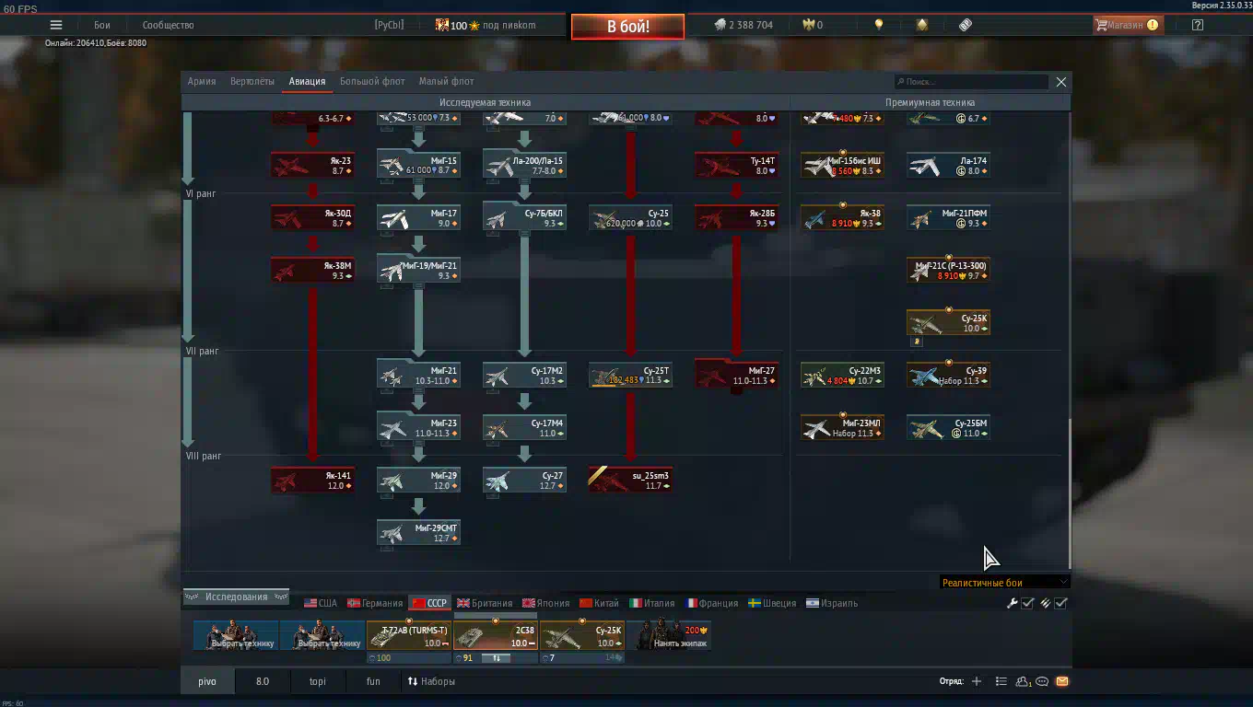Select the МиГ-27 aircraft card
1253x707 pixels.
pos(736,375)
